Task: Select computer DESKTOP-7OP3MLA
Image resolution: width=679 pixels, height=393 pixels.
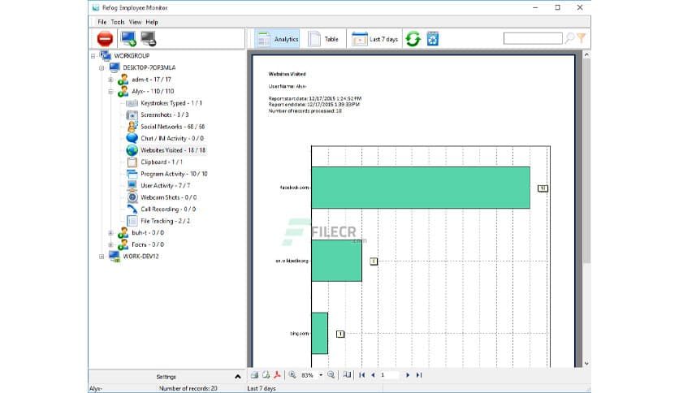Action: 149,67
